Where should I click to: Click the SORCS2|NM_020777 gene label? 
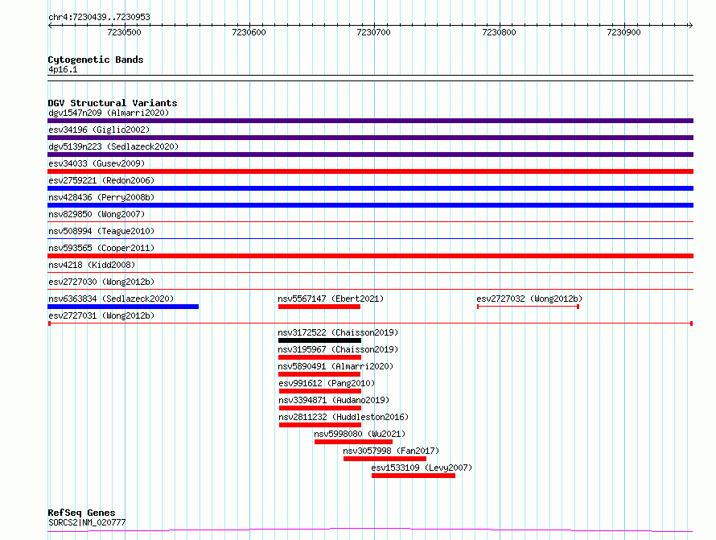pyautogui.click(x=87, y=522)
